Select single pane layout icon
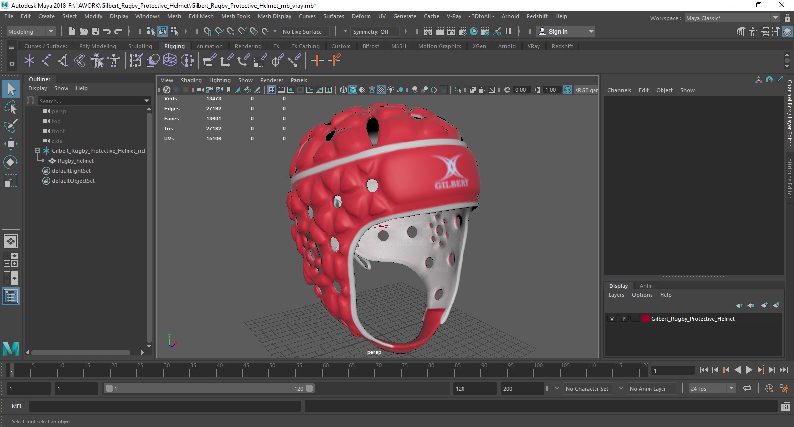Image resolution: width=794 pixels, height=427 pixels. click(11, 241)
